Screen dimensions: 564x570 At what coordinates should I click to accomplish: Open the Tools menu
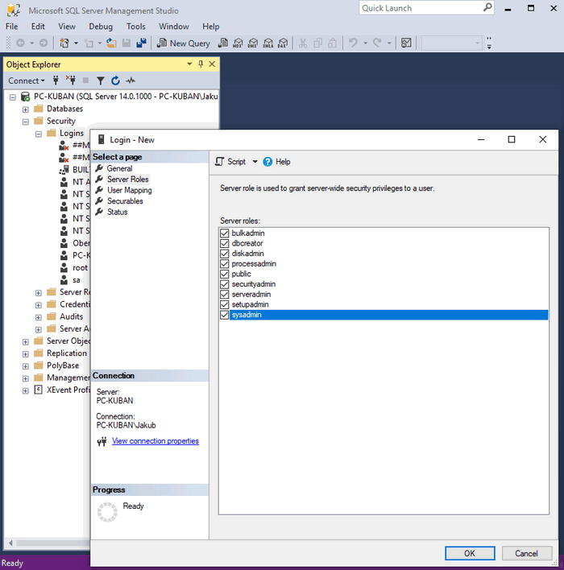(x=135, y=27)
